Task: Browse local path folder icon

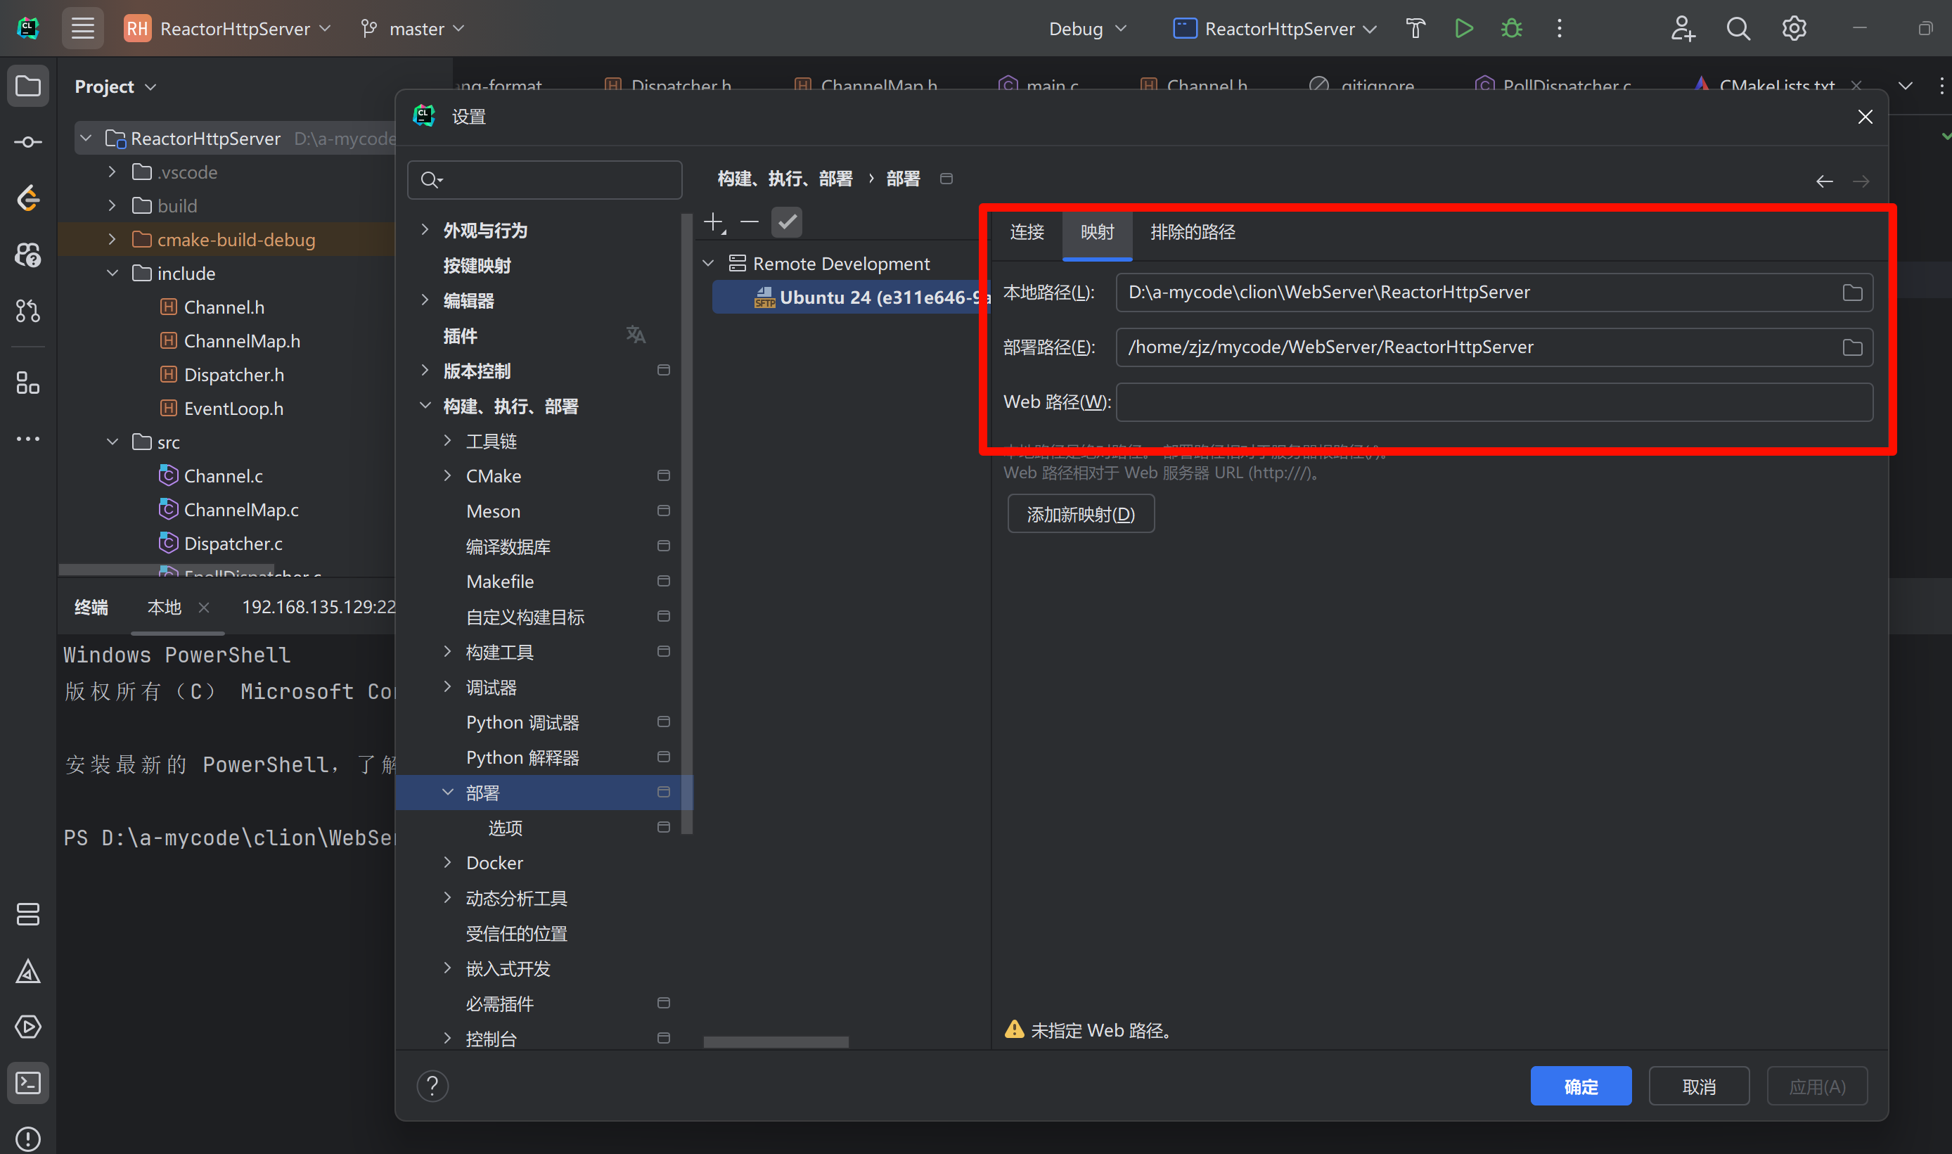Action: (1851, 293)
